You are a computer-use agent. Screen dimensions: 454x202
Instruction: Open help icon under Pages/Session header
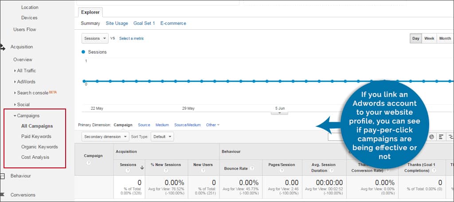coord(282,171)
